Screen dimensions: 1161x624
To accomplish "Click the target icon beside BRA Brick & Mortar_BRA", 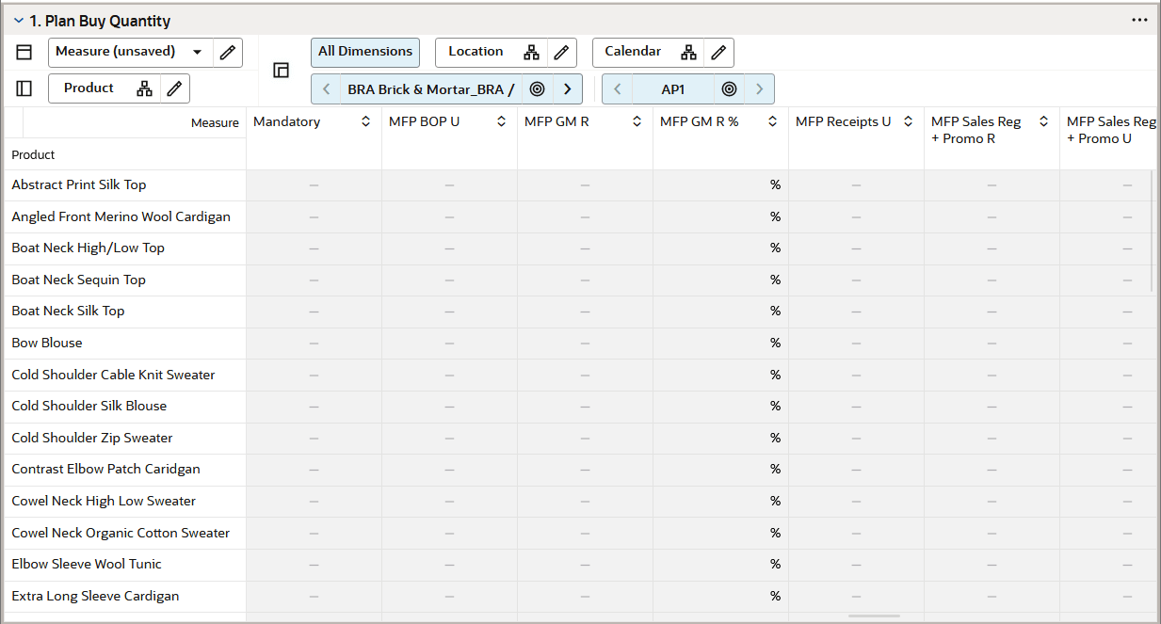I will [536, 88].
